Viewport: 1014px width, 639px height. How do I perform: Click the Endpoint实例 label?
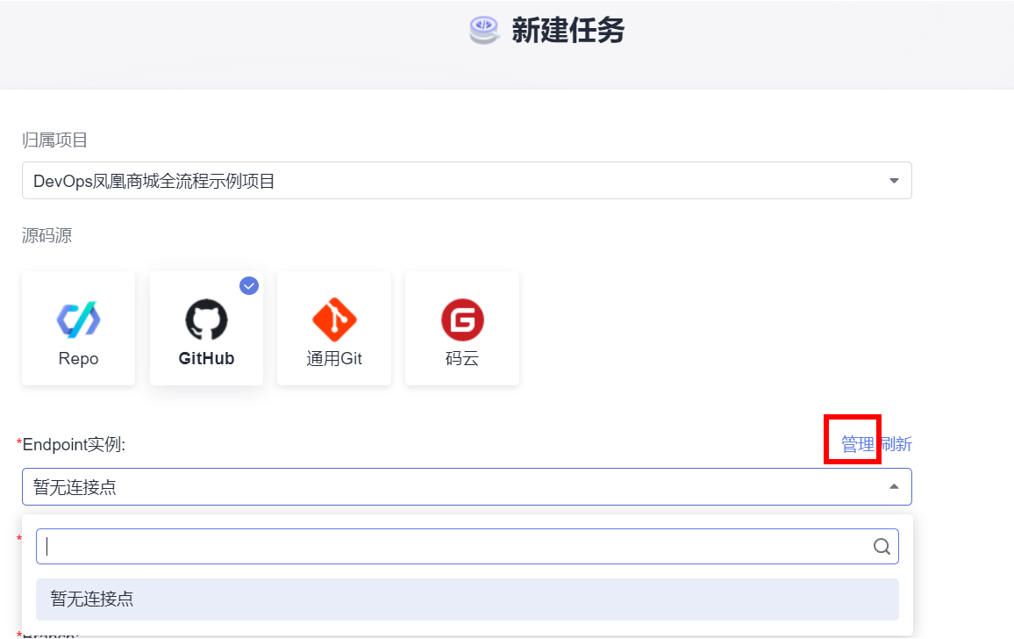[74, 445]
